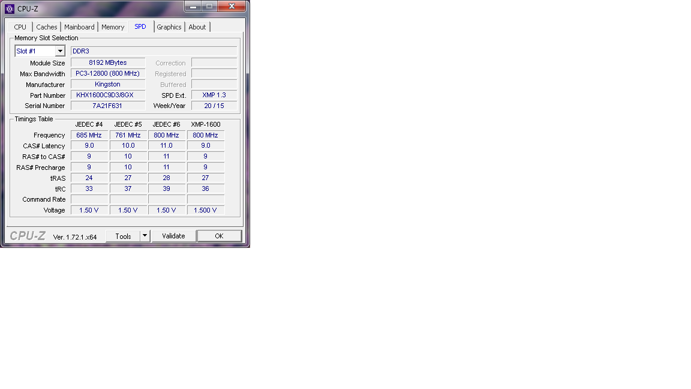Go to the Memory tab
This screenshot has height=389, width=691.
click(x=113, y=27)
